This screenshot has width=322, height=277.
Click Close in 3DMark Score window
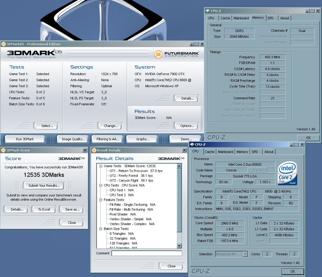point(72,223)
